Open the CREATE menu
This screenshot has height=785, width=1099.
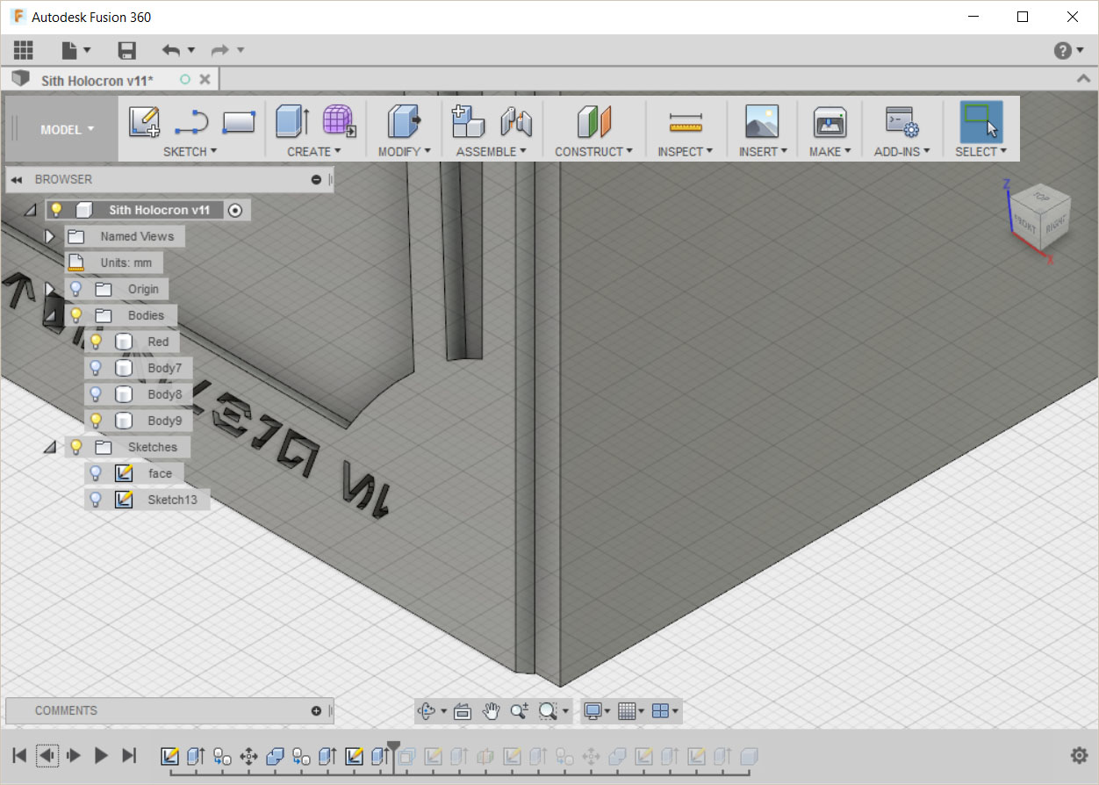[314, 152]
